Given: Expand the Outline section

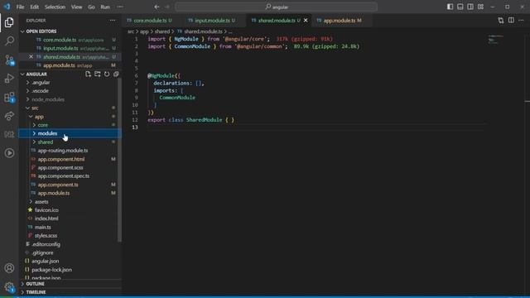Looking at the screenshot, I should pyautogui.click(x=35, y=284).
